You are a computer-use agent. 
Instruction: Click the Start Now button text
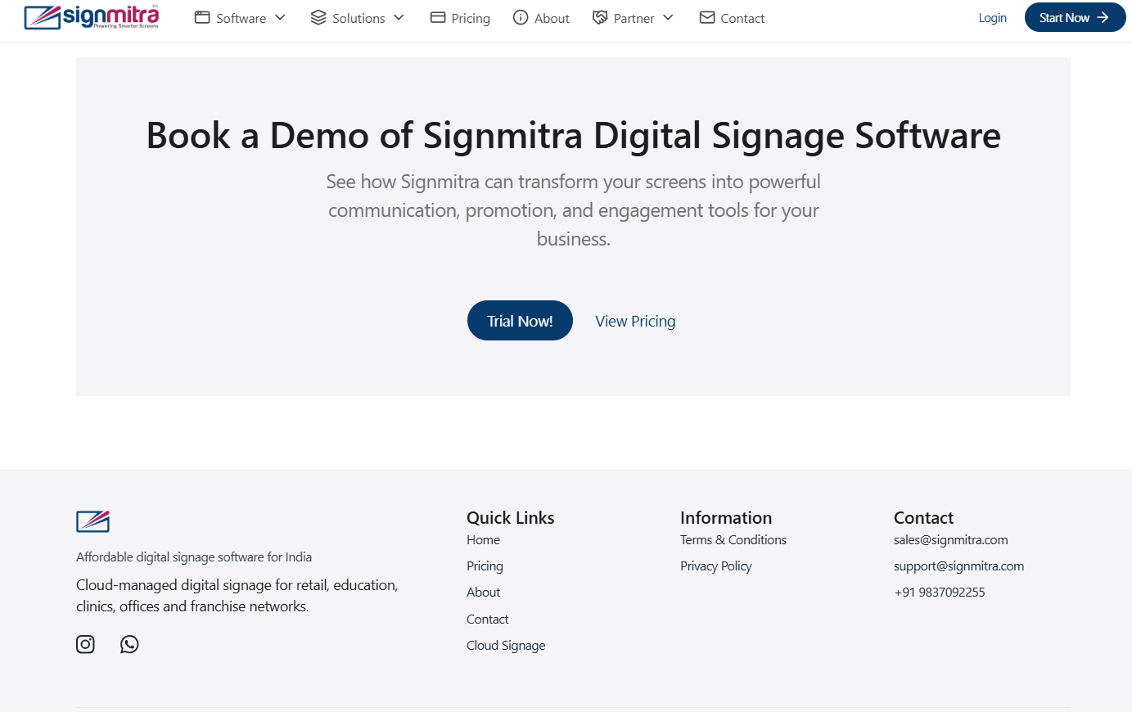(x=1064, y=18)
